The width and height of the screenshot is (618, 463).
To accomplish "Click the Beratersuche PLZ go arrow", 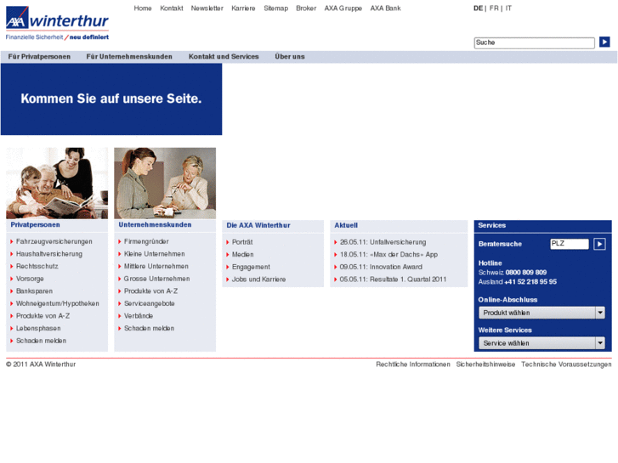I will [x=599, y=244].
